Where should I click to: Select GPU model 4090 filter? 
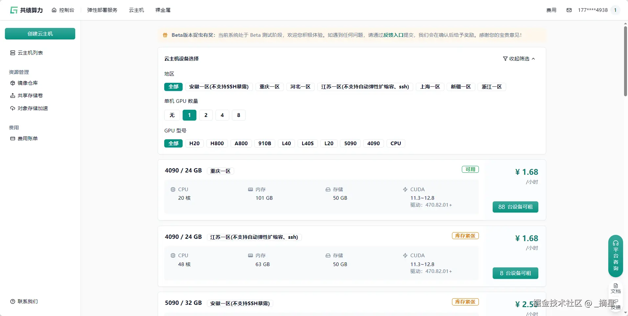(x=373, y=144)
